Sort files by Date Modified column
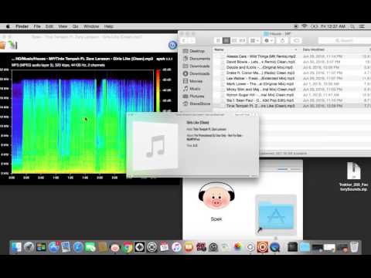The height and width of the screenshot is (278, 371). point(313,49)
